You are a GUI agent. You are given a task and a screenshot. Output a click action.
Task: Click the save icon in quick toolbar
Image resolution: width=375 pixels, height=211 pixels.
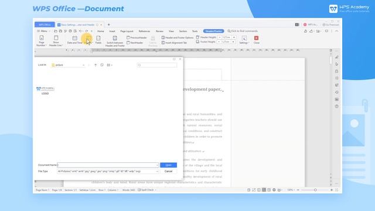pos(60,31)
